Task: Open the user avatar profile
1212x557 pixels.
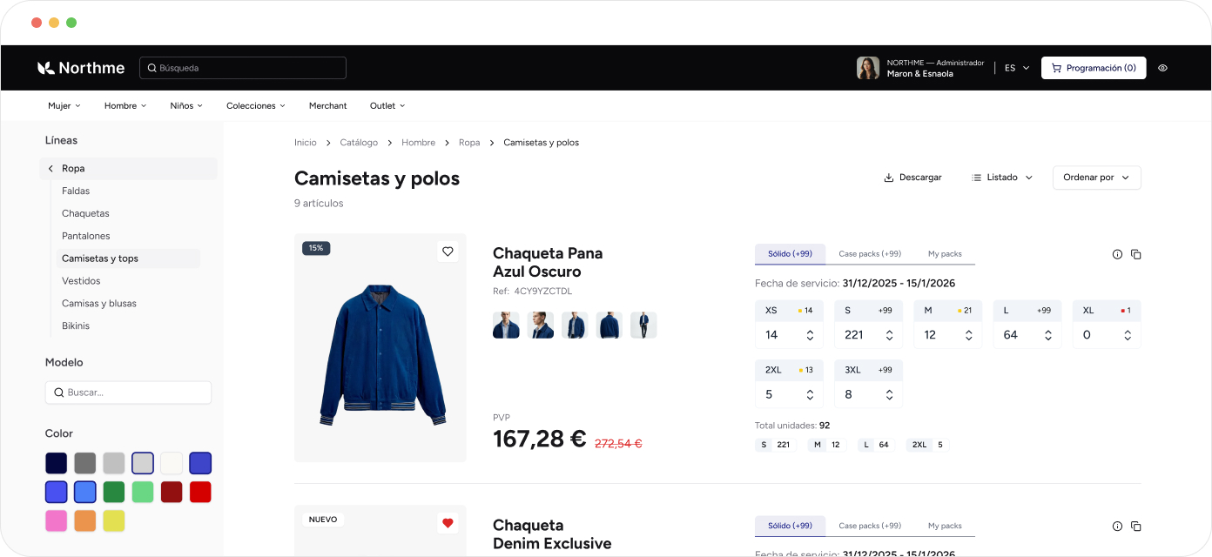Action: (868, 68)
